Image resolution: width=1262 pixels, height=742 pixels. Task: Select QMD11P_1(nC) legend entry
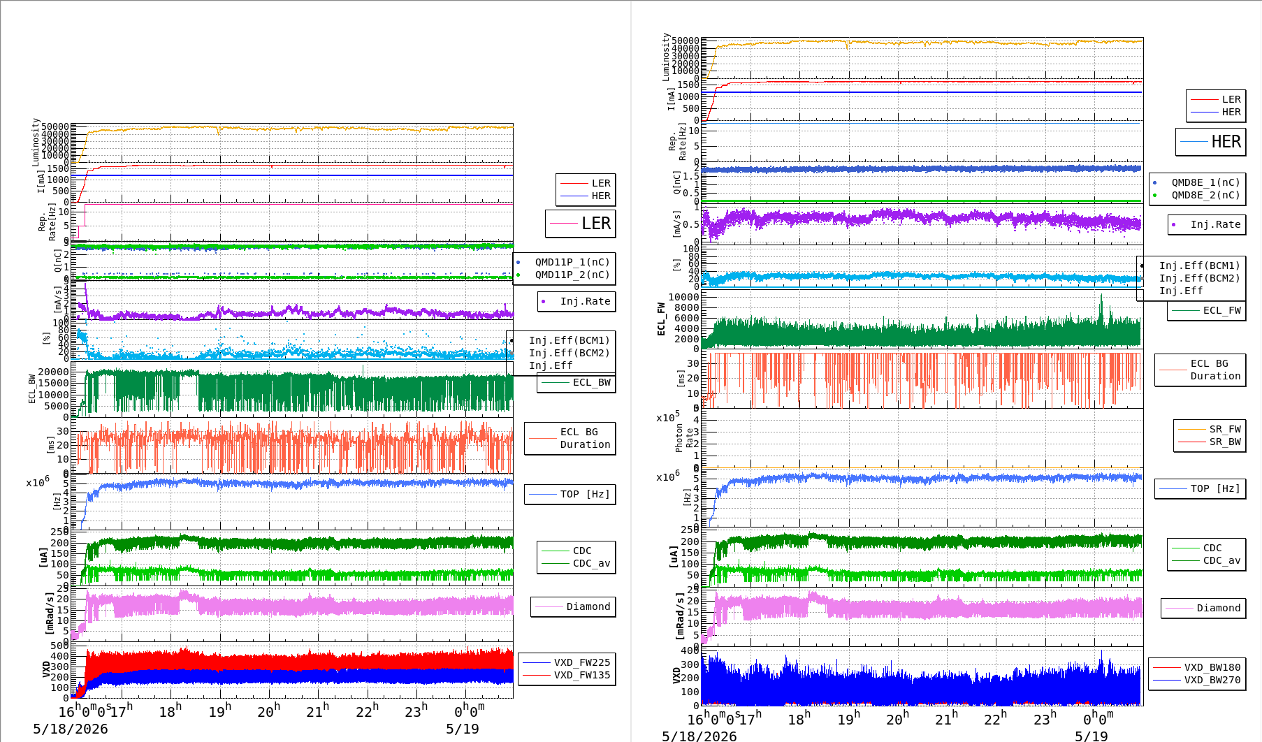pos(572,262)
